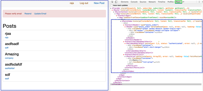This screenshot has width=203, height=91.
Task: Select the React tab
Action: pos(178,2)
